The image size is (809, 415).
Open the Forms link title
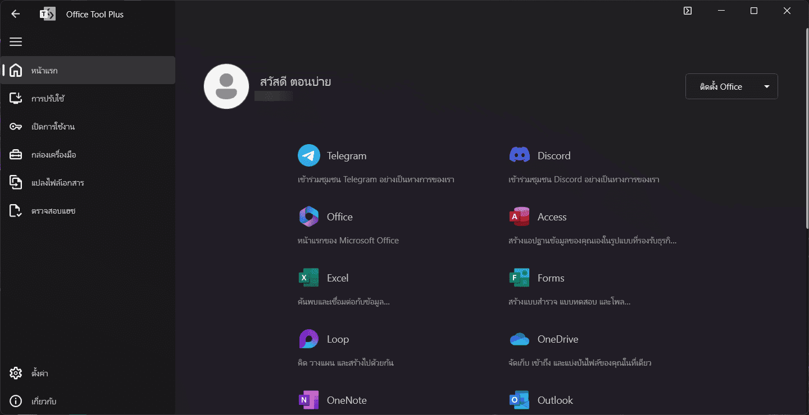[551, 278]
